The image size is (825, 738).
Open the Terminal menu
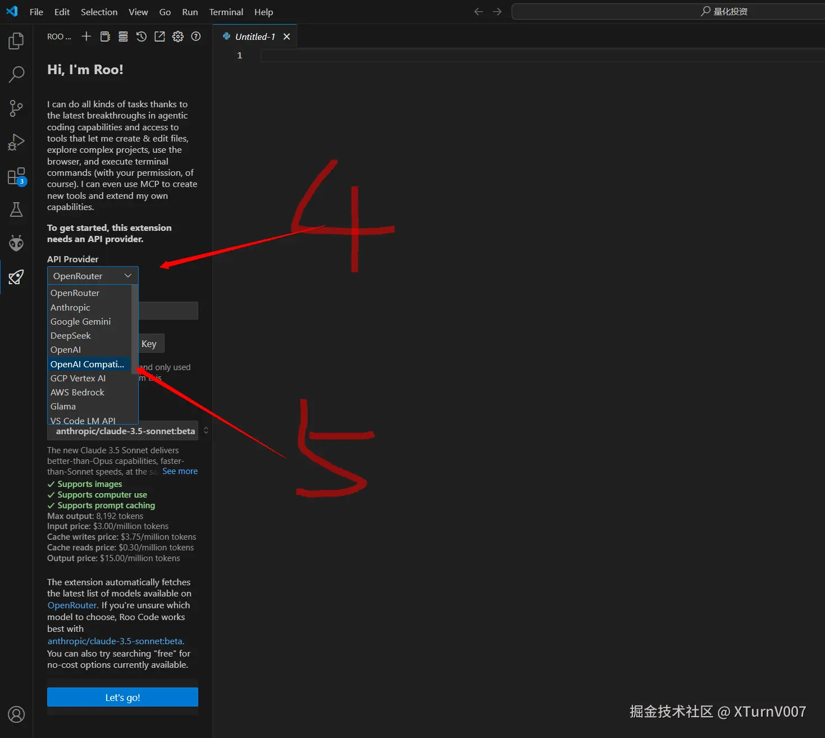coord(226,11)
